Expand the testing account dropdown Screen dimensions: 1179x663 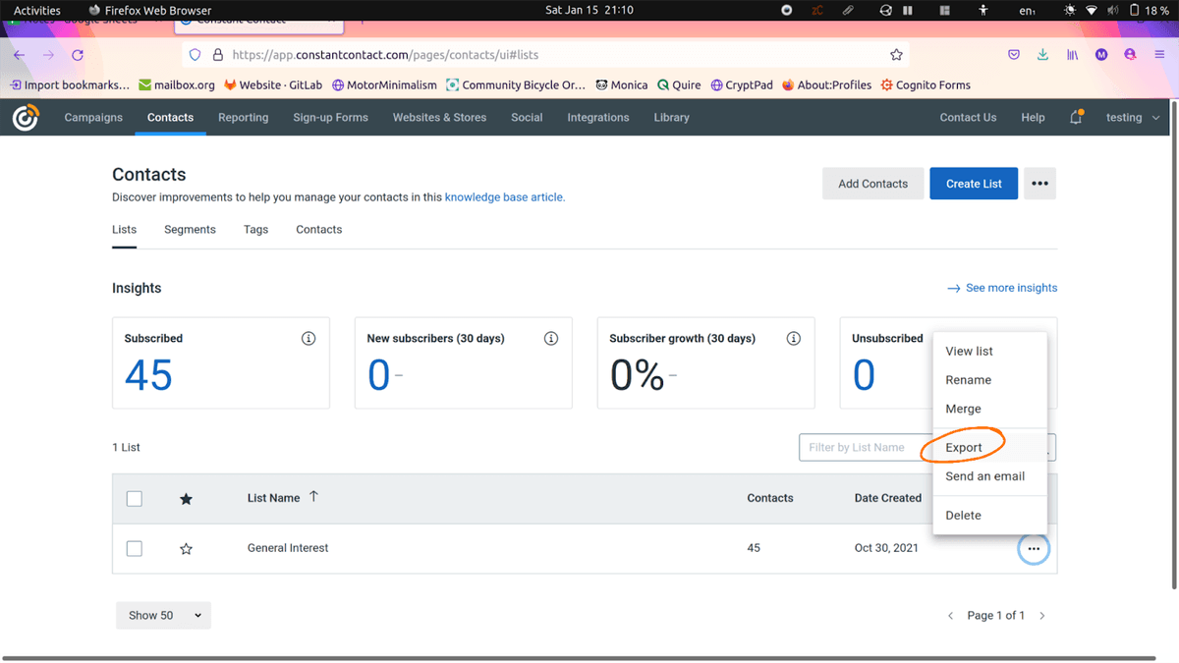(x=1133, y=117)
